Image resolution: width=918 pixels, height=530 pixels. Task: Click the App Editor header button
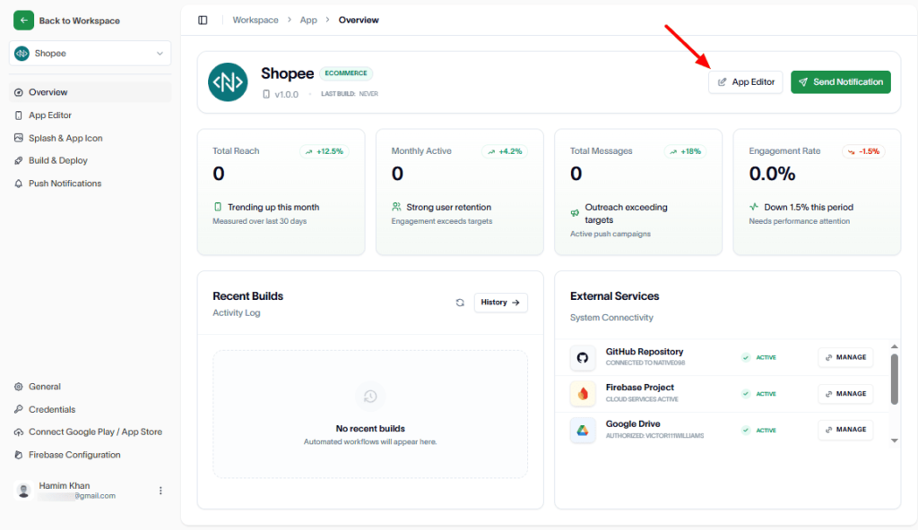(x=745, y=81)
